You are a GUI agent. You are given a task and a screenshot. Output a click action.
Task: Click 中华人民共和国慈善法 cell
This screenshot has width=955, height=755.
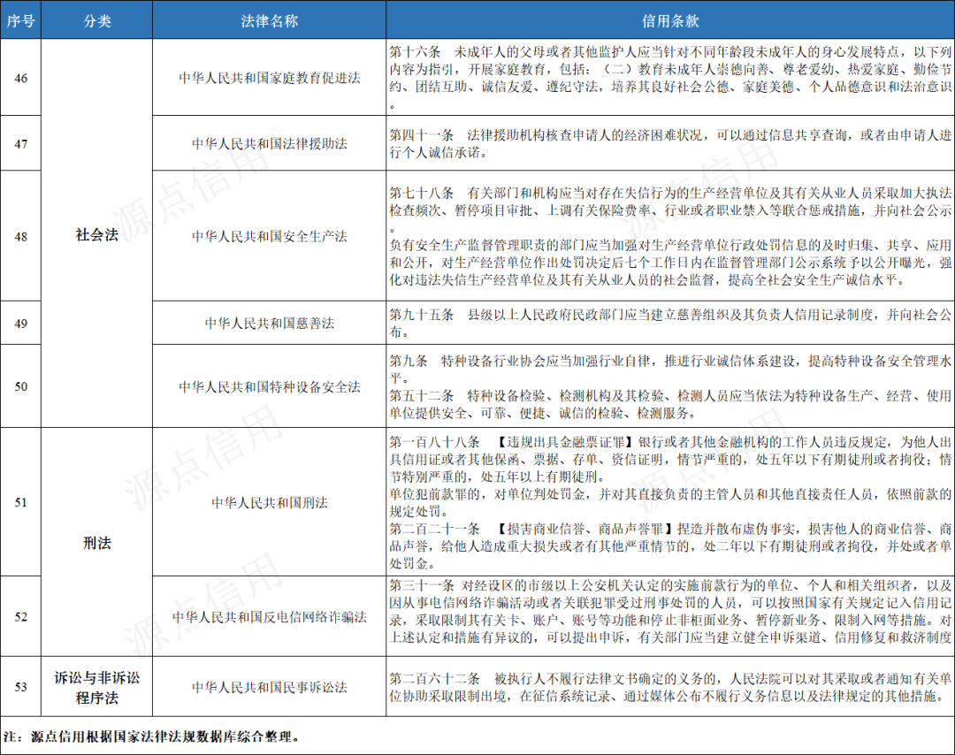(269, 323)
